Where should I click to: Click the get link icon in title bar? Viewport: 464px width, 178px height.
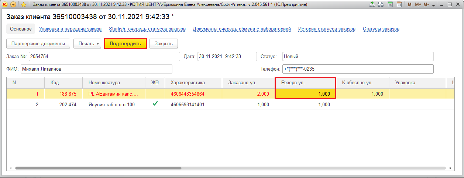[x=372, y=5]
